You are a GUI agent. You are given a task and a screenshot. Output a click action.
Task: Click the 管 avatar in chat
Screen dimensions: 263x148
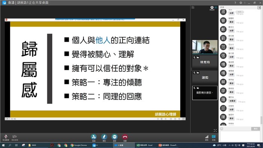point(223,21)
